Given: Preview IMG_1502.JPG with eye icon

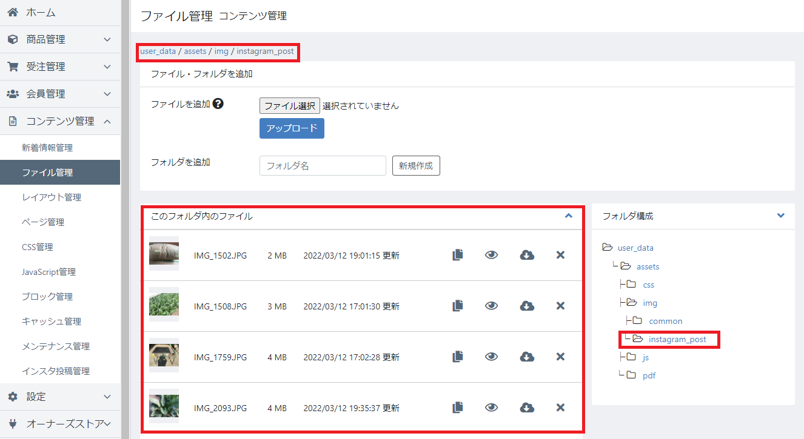Looking at the screenshot, I should [x=491, y=256].
